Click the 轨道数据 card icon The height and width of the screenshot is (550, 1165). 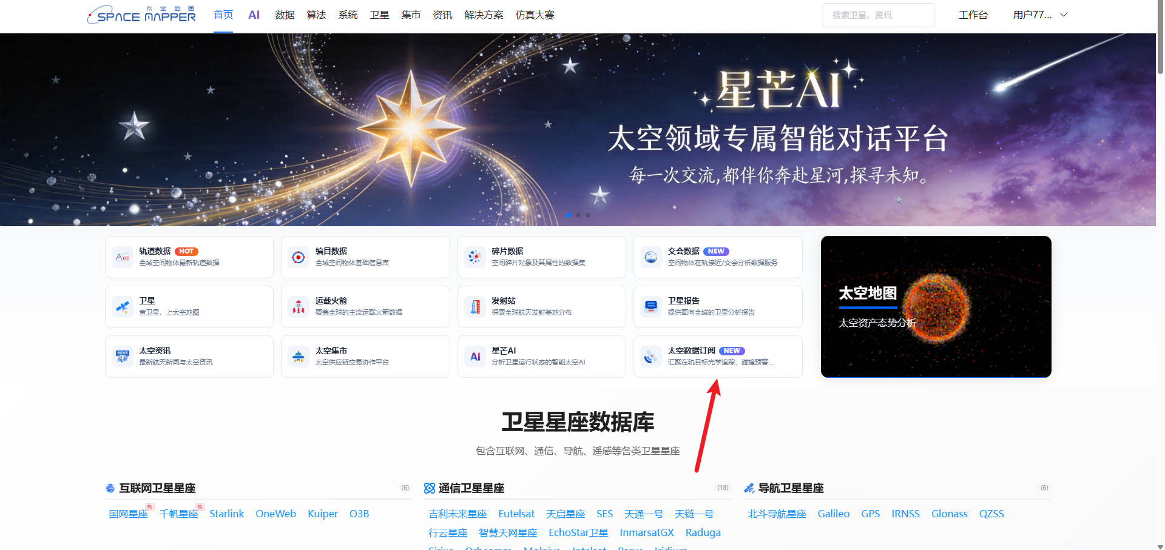pos(123,257)
